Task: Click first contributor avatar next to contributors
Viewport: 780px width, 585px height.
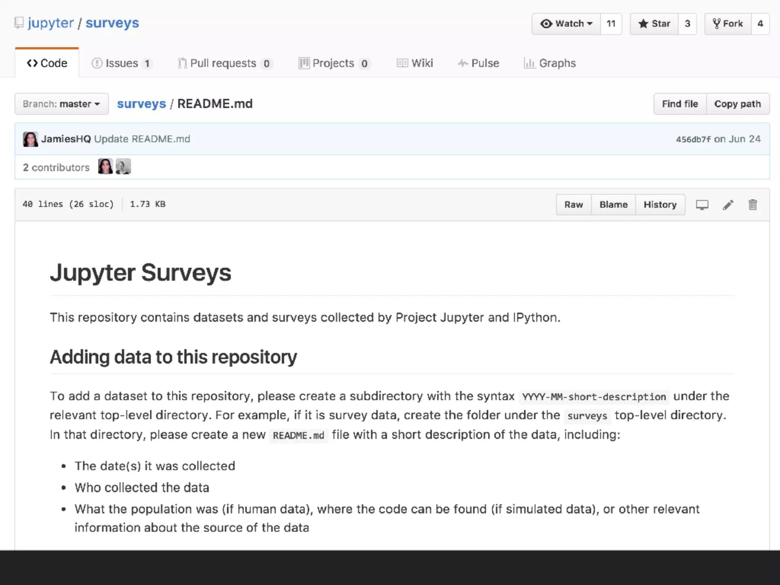Action: click(105, 167)
